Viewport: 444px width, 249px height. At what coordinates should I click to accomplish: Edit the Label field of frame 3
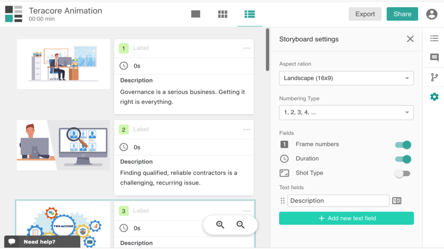tap(141, 211)
